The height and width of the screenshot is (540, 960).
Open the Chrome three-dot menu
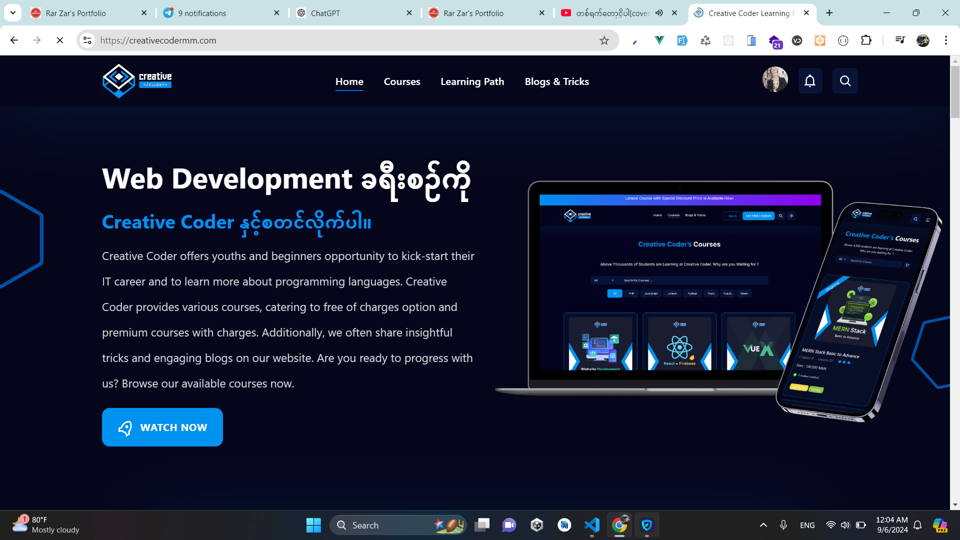coord(946,40)
